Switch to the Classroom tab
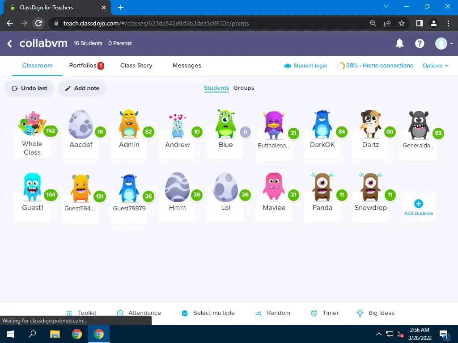The image size is (458, 343). [38, 66]
